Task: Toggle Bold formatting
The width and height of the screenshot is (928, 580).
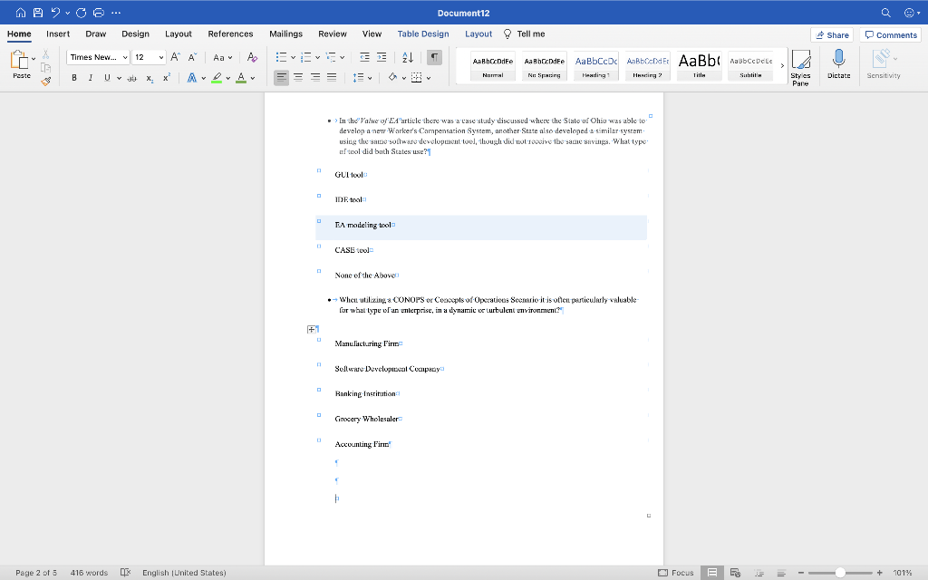Action: (74, 78)
